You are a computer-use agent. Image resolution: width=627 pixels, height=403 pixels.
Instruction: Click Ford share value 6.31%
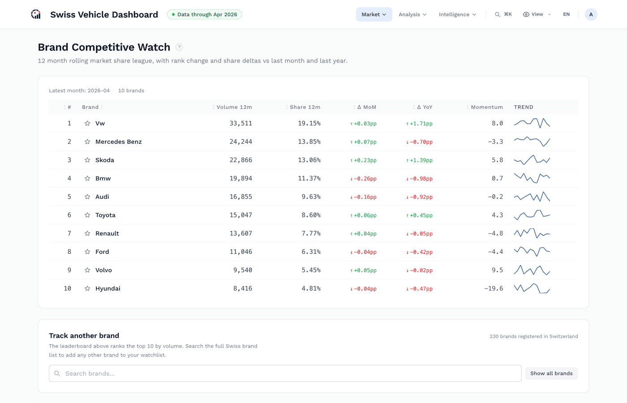311,252
